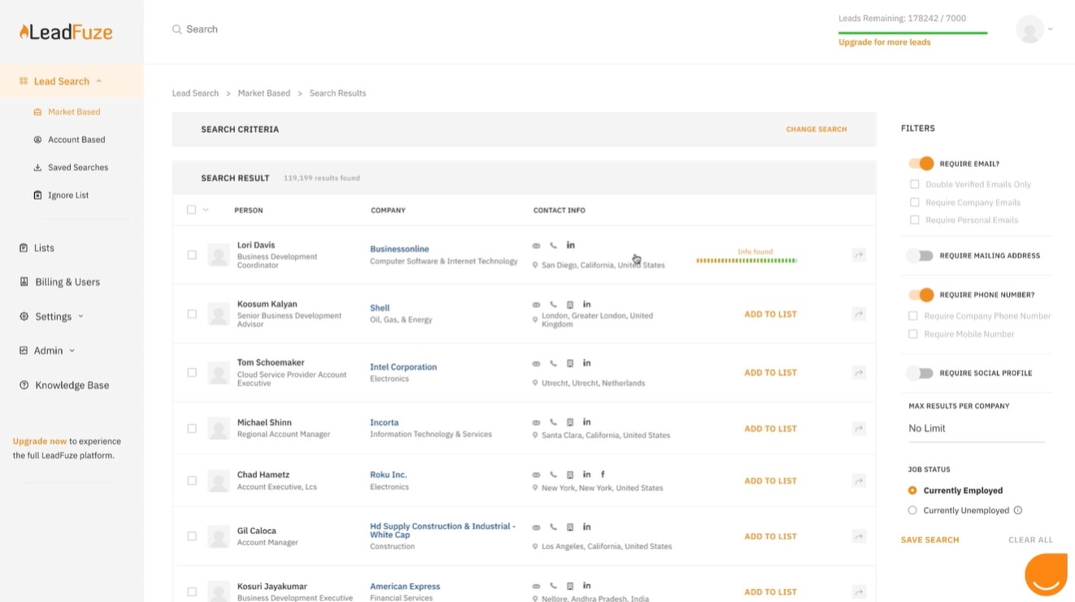Screen dimensions: 1075x602
Task: Tick select-all checkbox in table header
Action: pyautogui.click(x=192, y=210)
